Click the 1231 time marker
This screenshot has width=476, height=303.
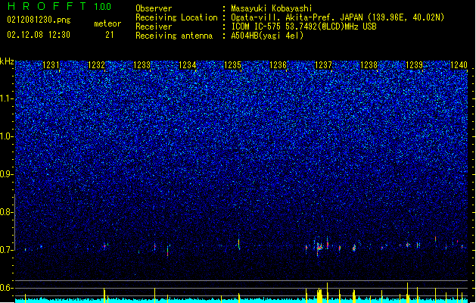[x=51, y=65]
